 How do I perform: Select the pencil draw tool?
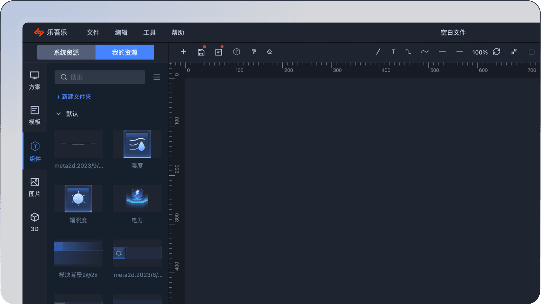[x=378, y=52]
